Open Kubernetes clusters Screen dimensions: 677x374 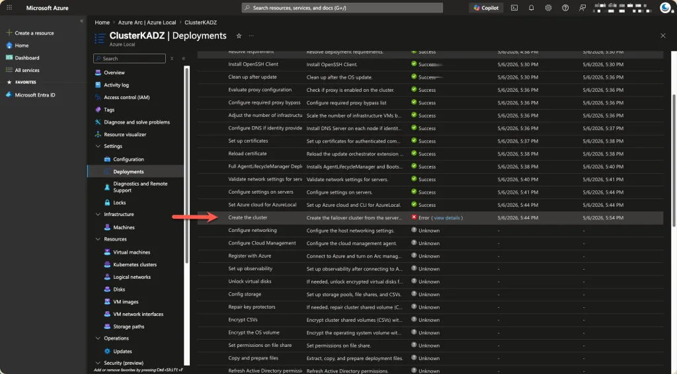(135, 265)
